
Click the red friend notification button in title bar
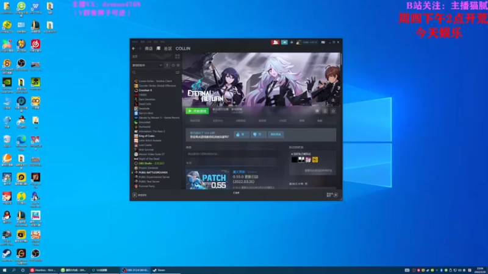click(x=275, y=42)
